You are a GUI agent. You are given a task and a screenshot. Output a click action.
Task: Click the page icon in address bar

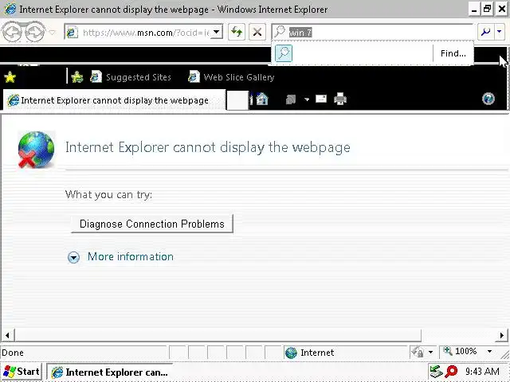click(x=72, y=33)
